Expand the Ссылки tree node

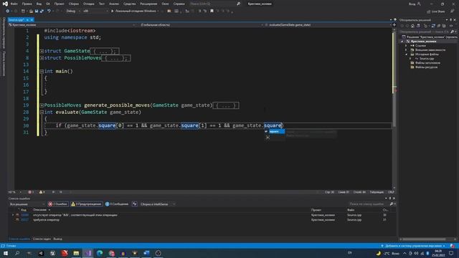tap(406, 46)
